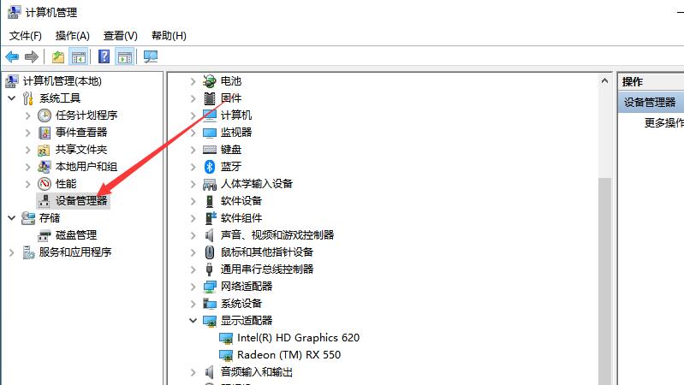Select 设备管理器 in the left tree
This screenshot has height=385, width=684.
click(81, 201)
